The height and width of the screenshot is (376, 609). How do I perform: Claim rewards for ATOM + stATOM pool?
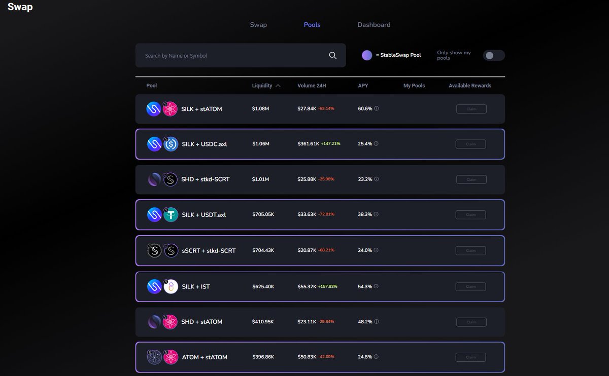pyautogui.click(x=470, y=357)
